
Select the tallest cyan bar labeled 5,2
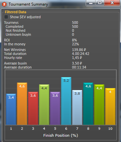pyautogui.click(x=66, y=101)
